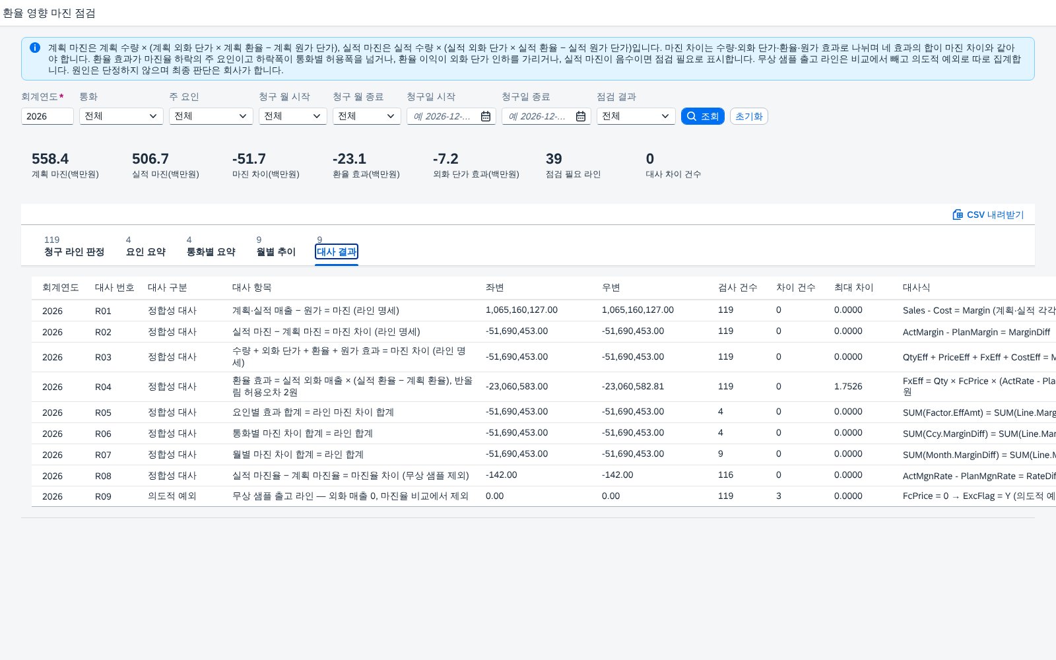Click the CSV export icon

point(958,214)
